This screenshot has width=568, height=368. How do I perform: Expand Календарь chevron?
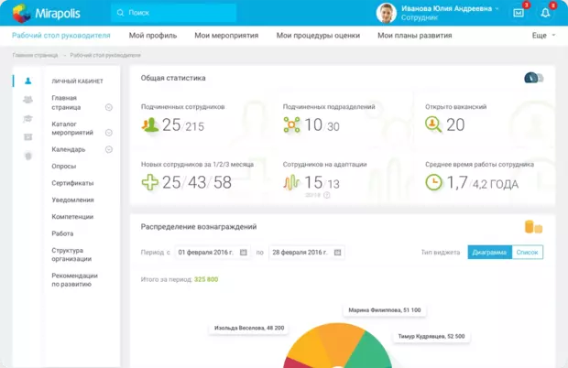(109, 149)
